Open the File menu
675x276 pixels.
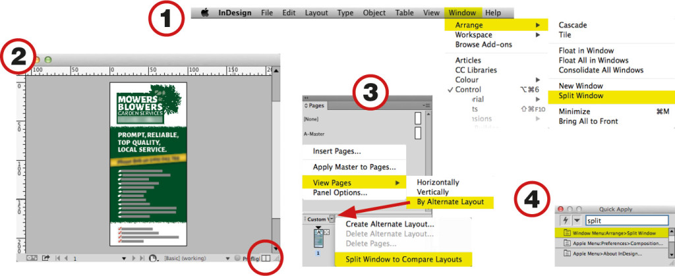point(268,13)
